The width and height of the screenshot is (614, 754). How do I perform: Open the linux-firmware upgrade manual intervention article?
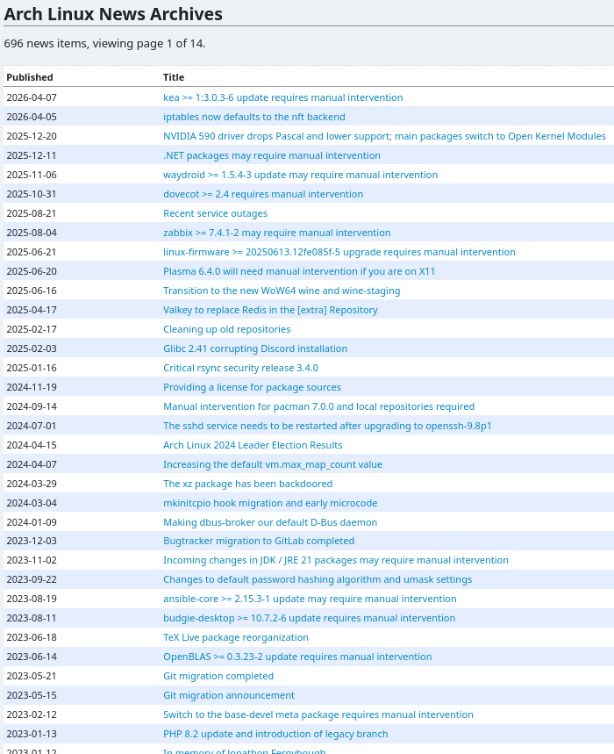(x=339, y=252)
